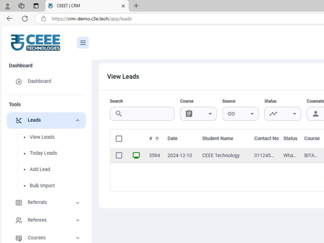Click the Leads network icon
Viewport: 324px width, 243px height.
pyautogui.click(x=18, y=120)
